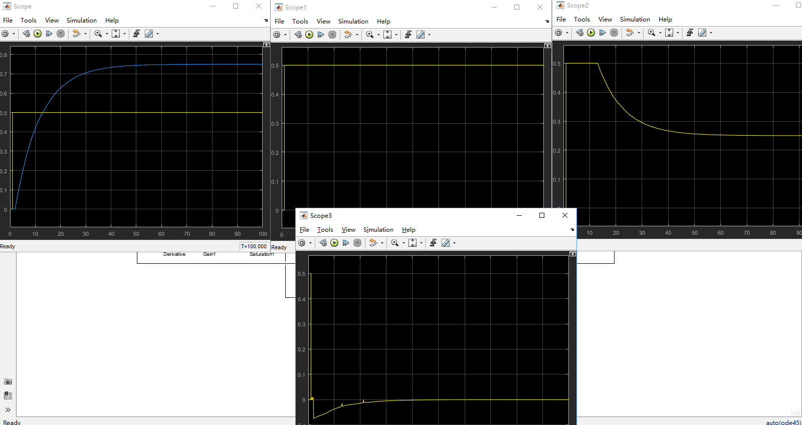Open the File menu in Scope window
This screenshot has height=425, width=802.
pos(8,21)
